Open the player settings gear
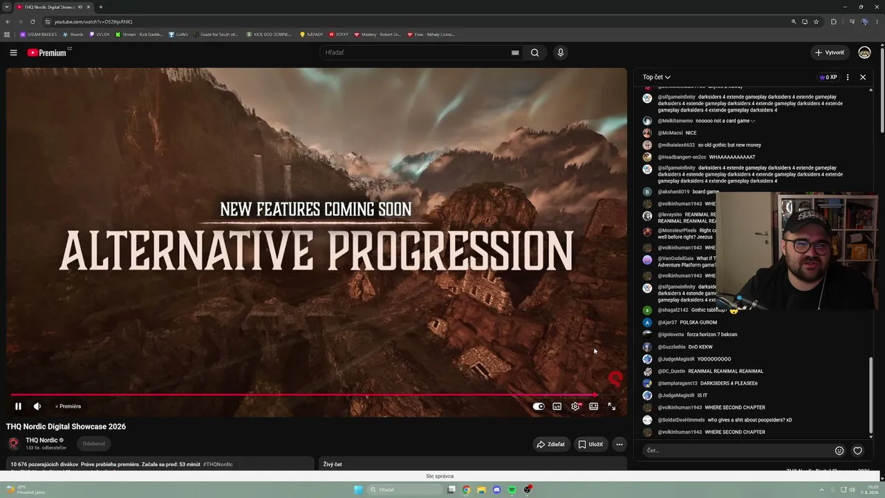 [x=575, y=407]
